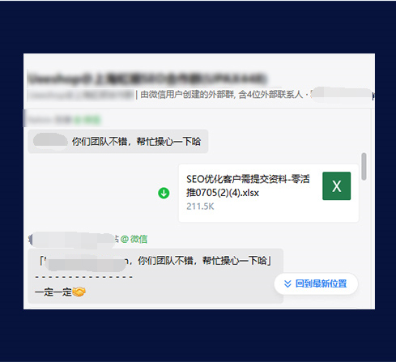Viewport: 396px width, 362px height.
Task: Click the chat scrollbar thumb
Action: 364,166
